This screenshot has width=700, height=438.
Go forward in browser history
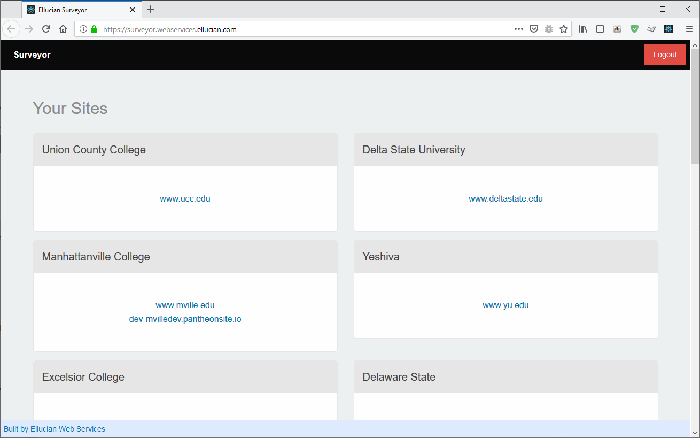click(x=29, y=29)
